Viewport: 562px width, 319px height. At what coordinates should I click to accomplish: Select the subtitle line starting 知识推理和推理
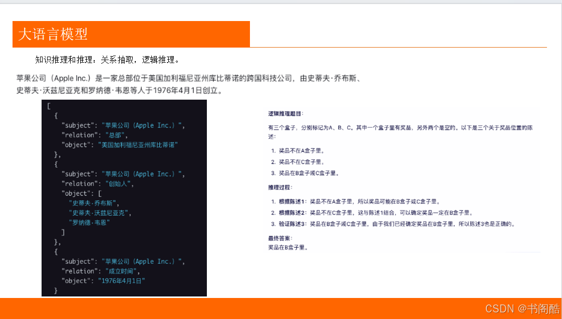pos(107,60)
